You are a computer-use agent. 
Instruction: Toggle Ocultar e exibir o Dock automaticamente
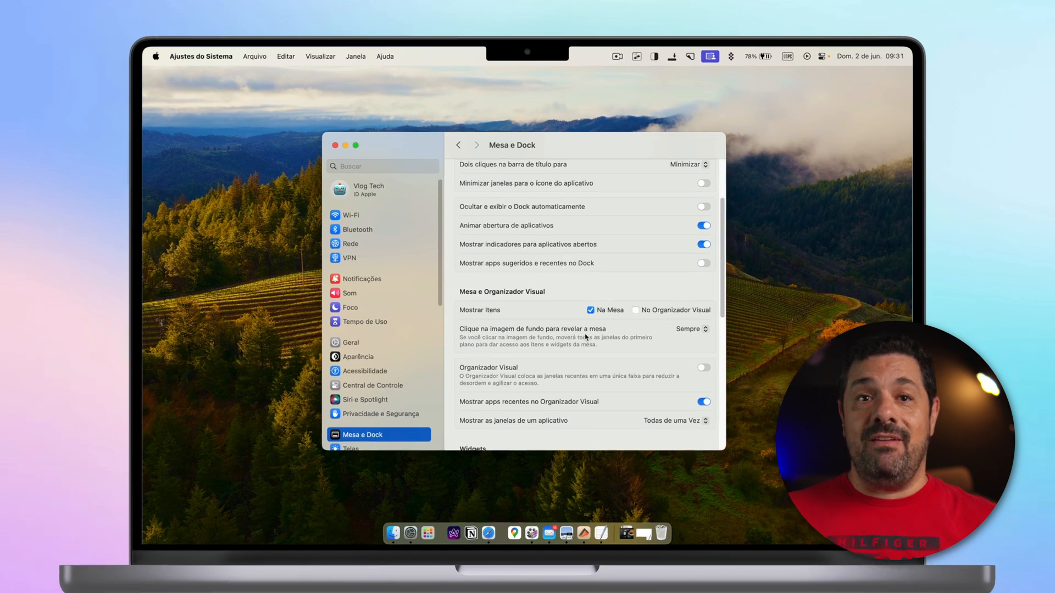pos(701,206)
